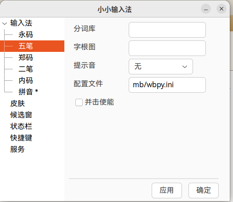Open the 服务 settings page
Image resolution: width=233 pixels, height=202 pixels.
17,149
